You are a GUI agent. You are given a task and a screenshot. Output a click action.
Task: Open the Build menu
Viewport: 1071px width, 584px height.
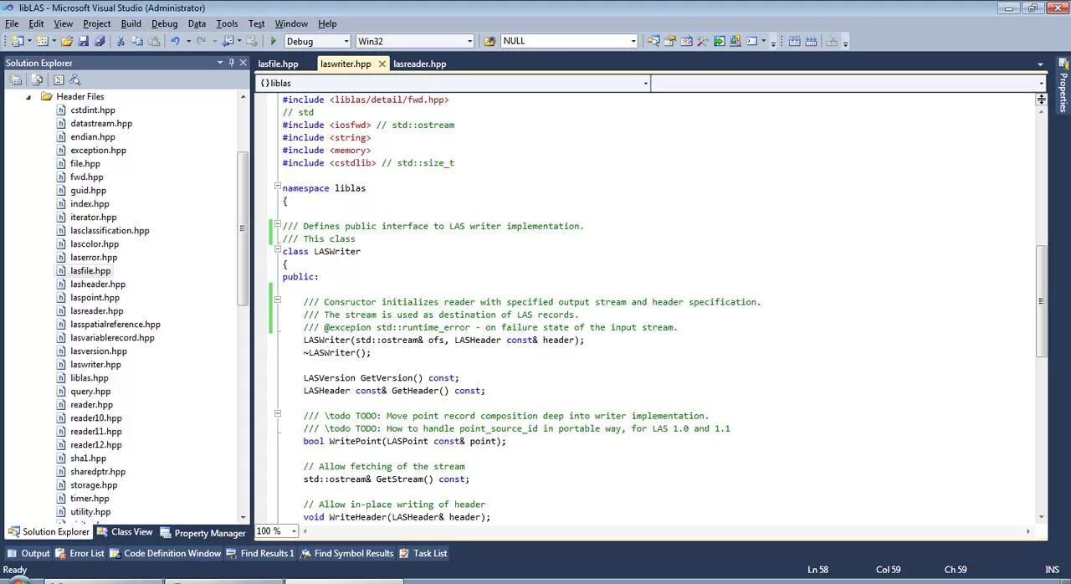click(131, 23)
